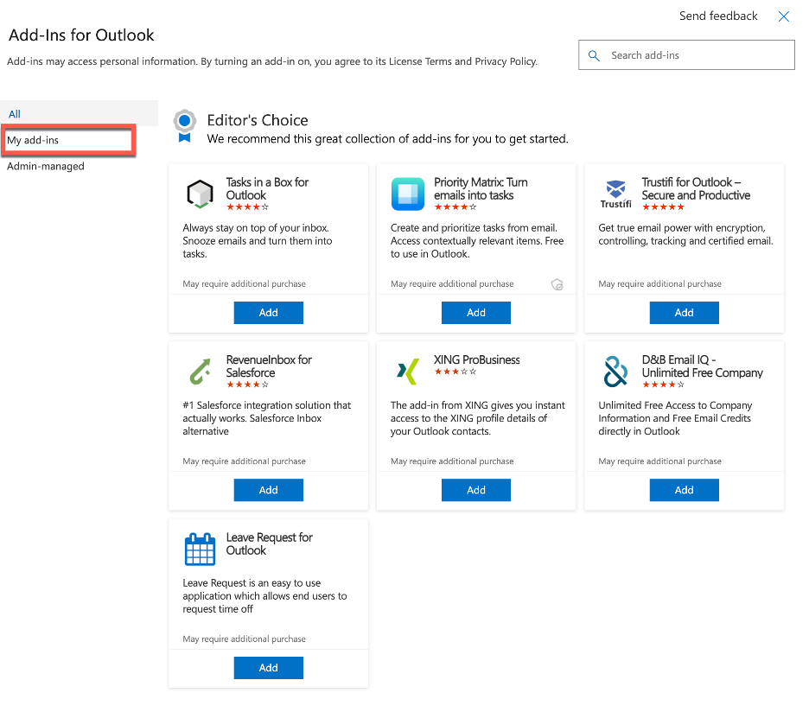
Task: Click purchase note on Leave Request card
Action: pos(244,639)
